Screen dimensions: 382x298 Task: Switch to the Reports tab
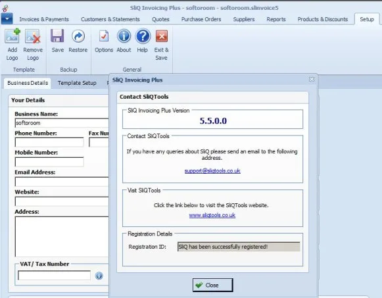click(x=275, y=19)
